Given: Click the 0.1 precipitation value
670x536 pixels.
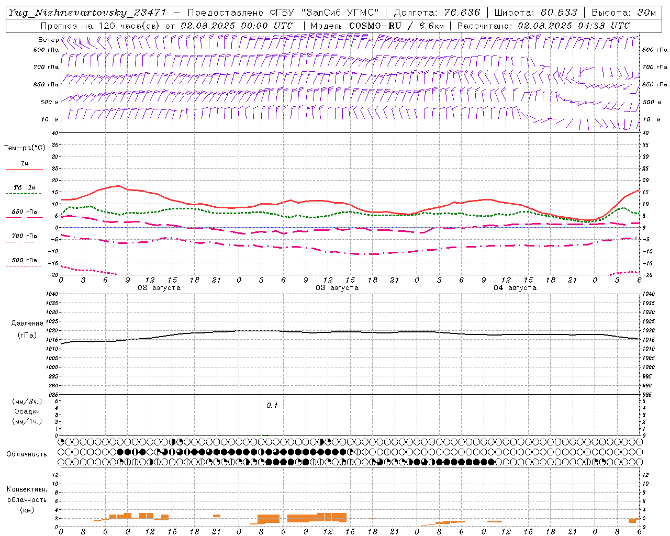Looking at the screenshot, I should (272, 406).
